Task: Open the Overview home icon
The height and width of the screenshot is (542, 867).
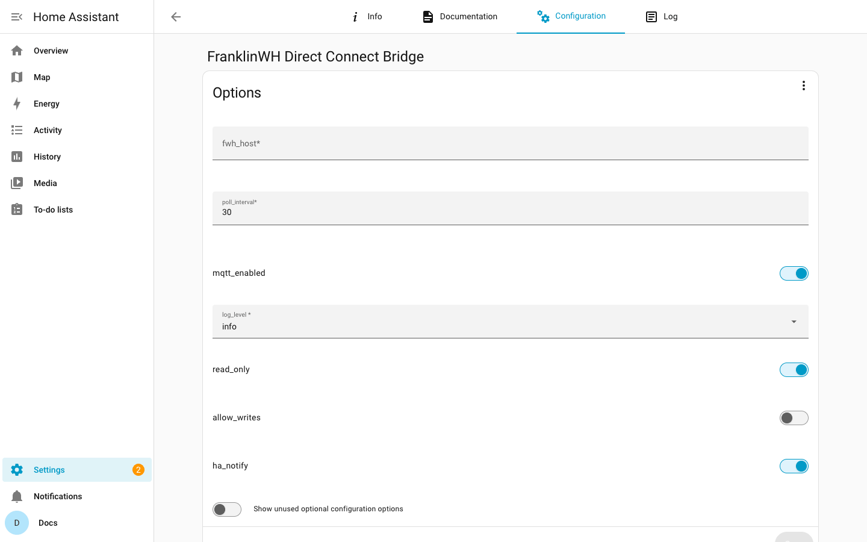Action: 17,51
